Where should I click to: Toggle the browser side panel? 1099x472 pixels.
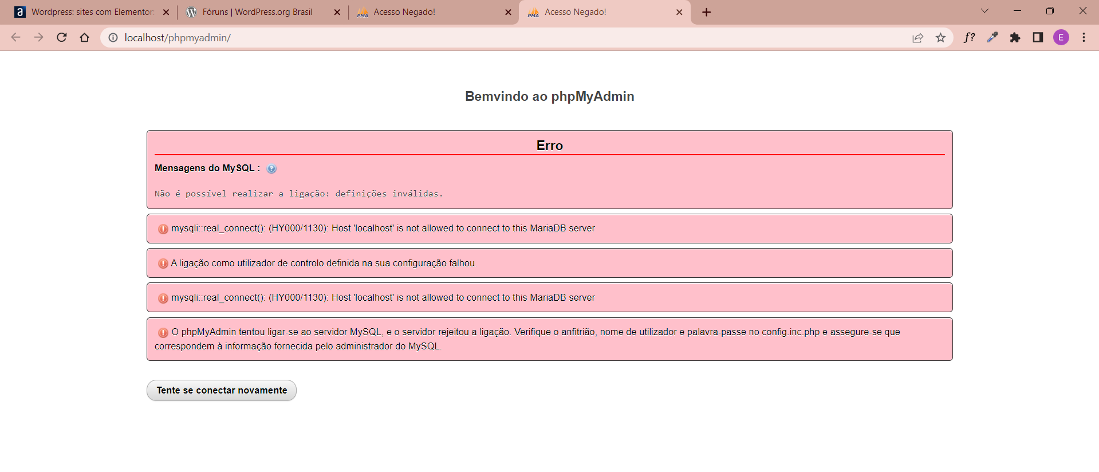[1038, 38]
